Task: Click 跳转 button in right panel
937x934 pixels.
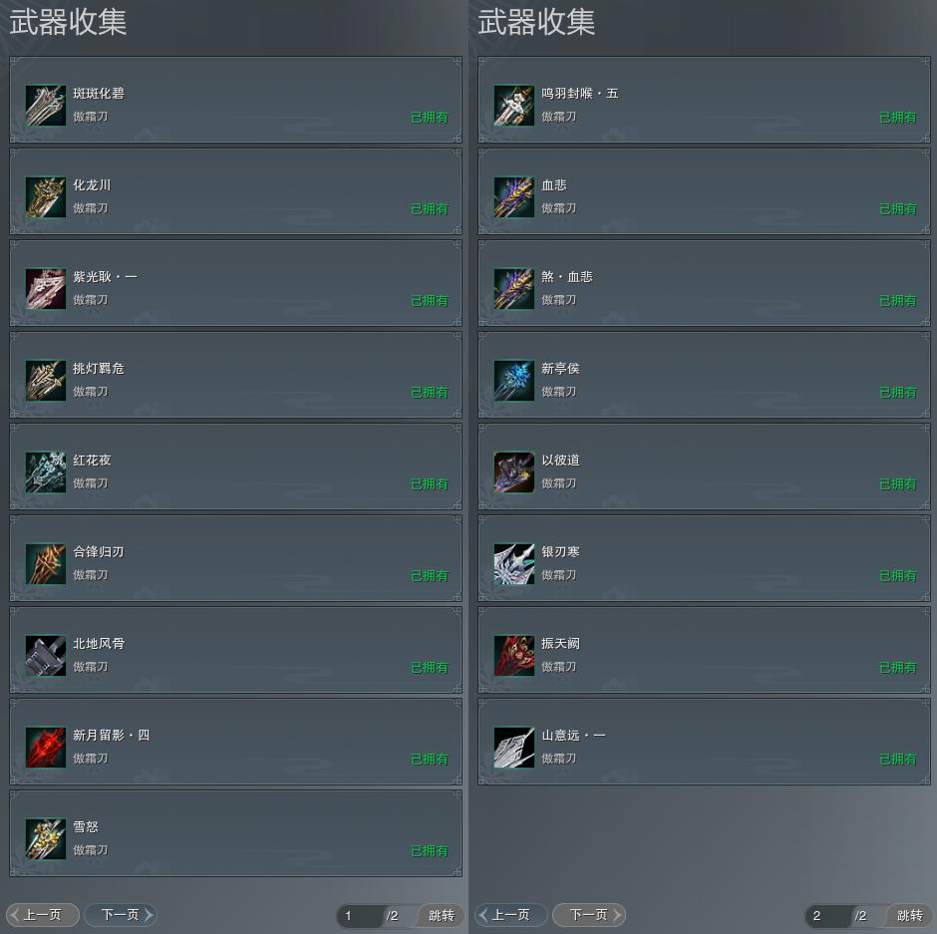Action: pyautogui.click(x=910, y=915)
